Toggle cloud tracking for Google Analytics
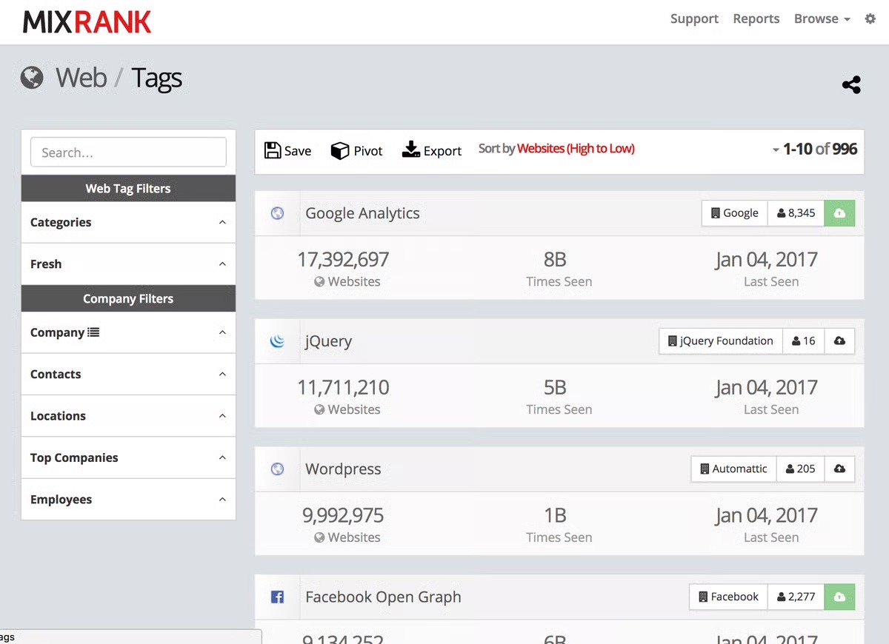This screenshot has width=889, height=644. coord(839,212)
